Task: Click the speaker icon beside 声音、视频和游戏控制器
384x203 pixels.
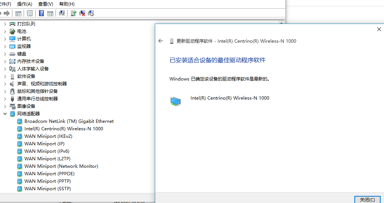Action: tap(12, 84)
